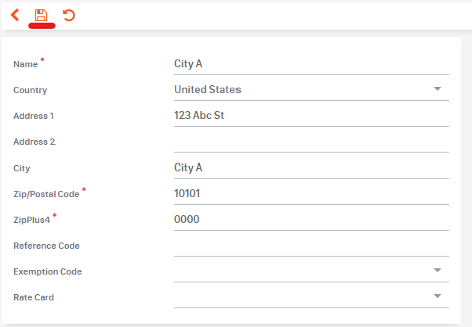Image resolution: width=472 pixels, height=327 pixels.
Task: Click the back arrow icon
Action: (15, 15)
